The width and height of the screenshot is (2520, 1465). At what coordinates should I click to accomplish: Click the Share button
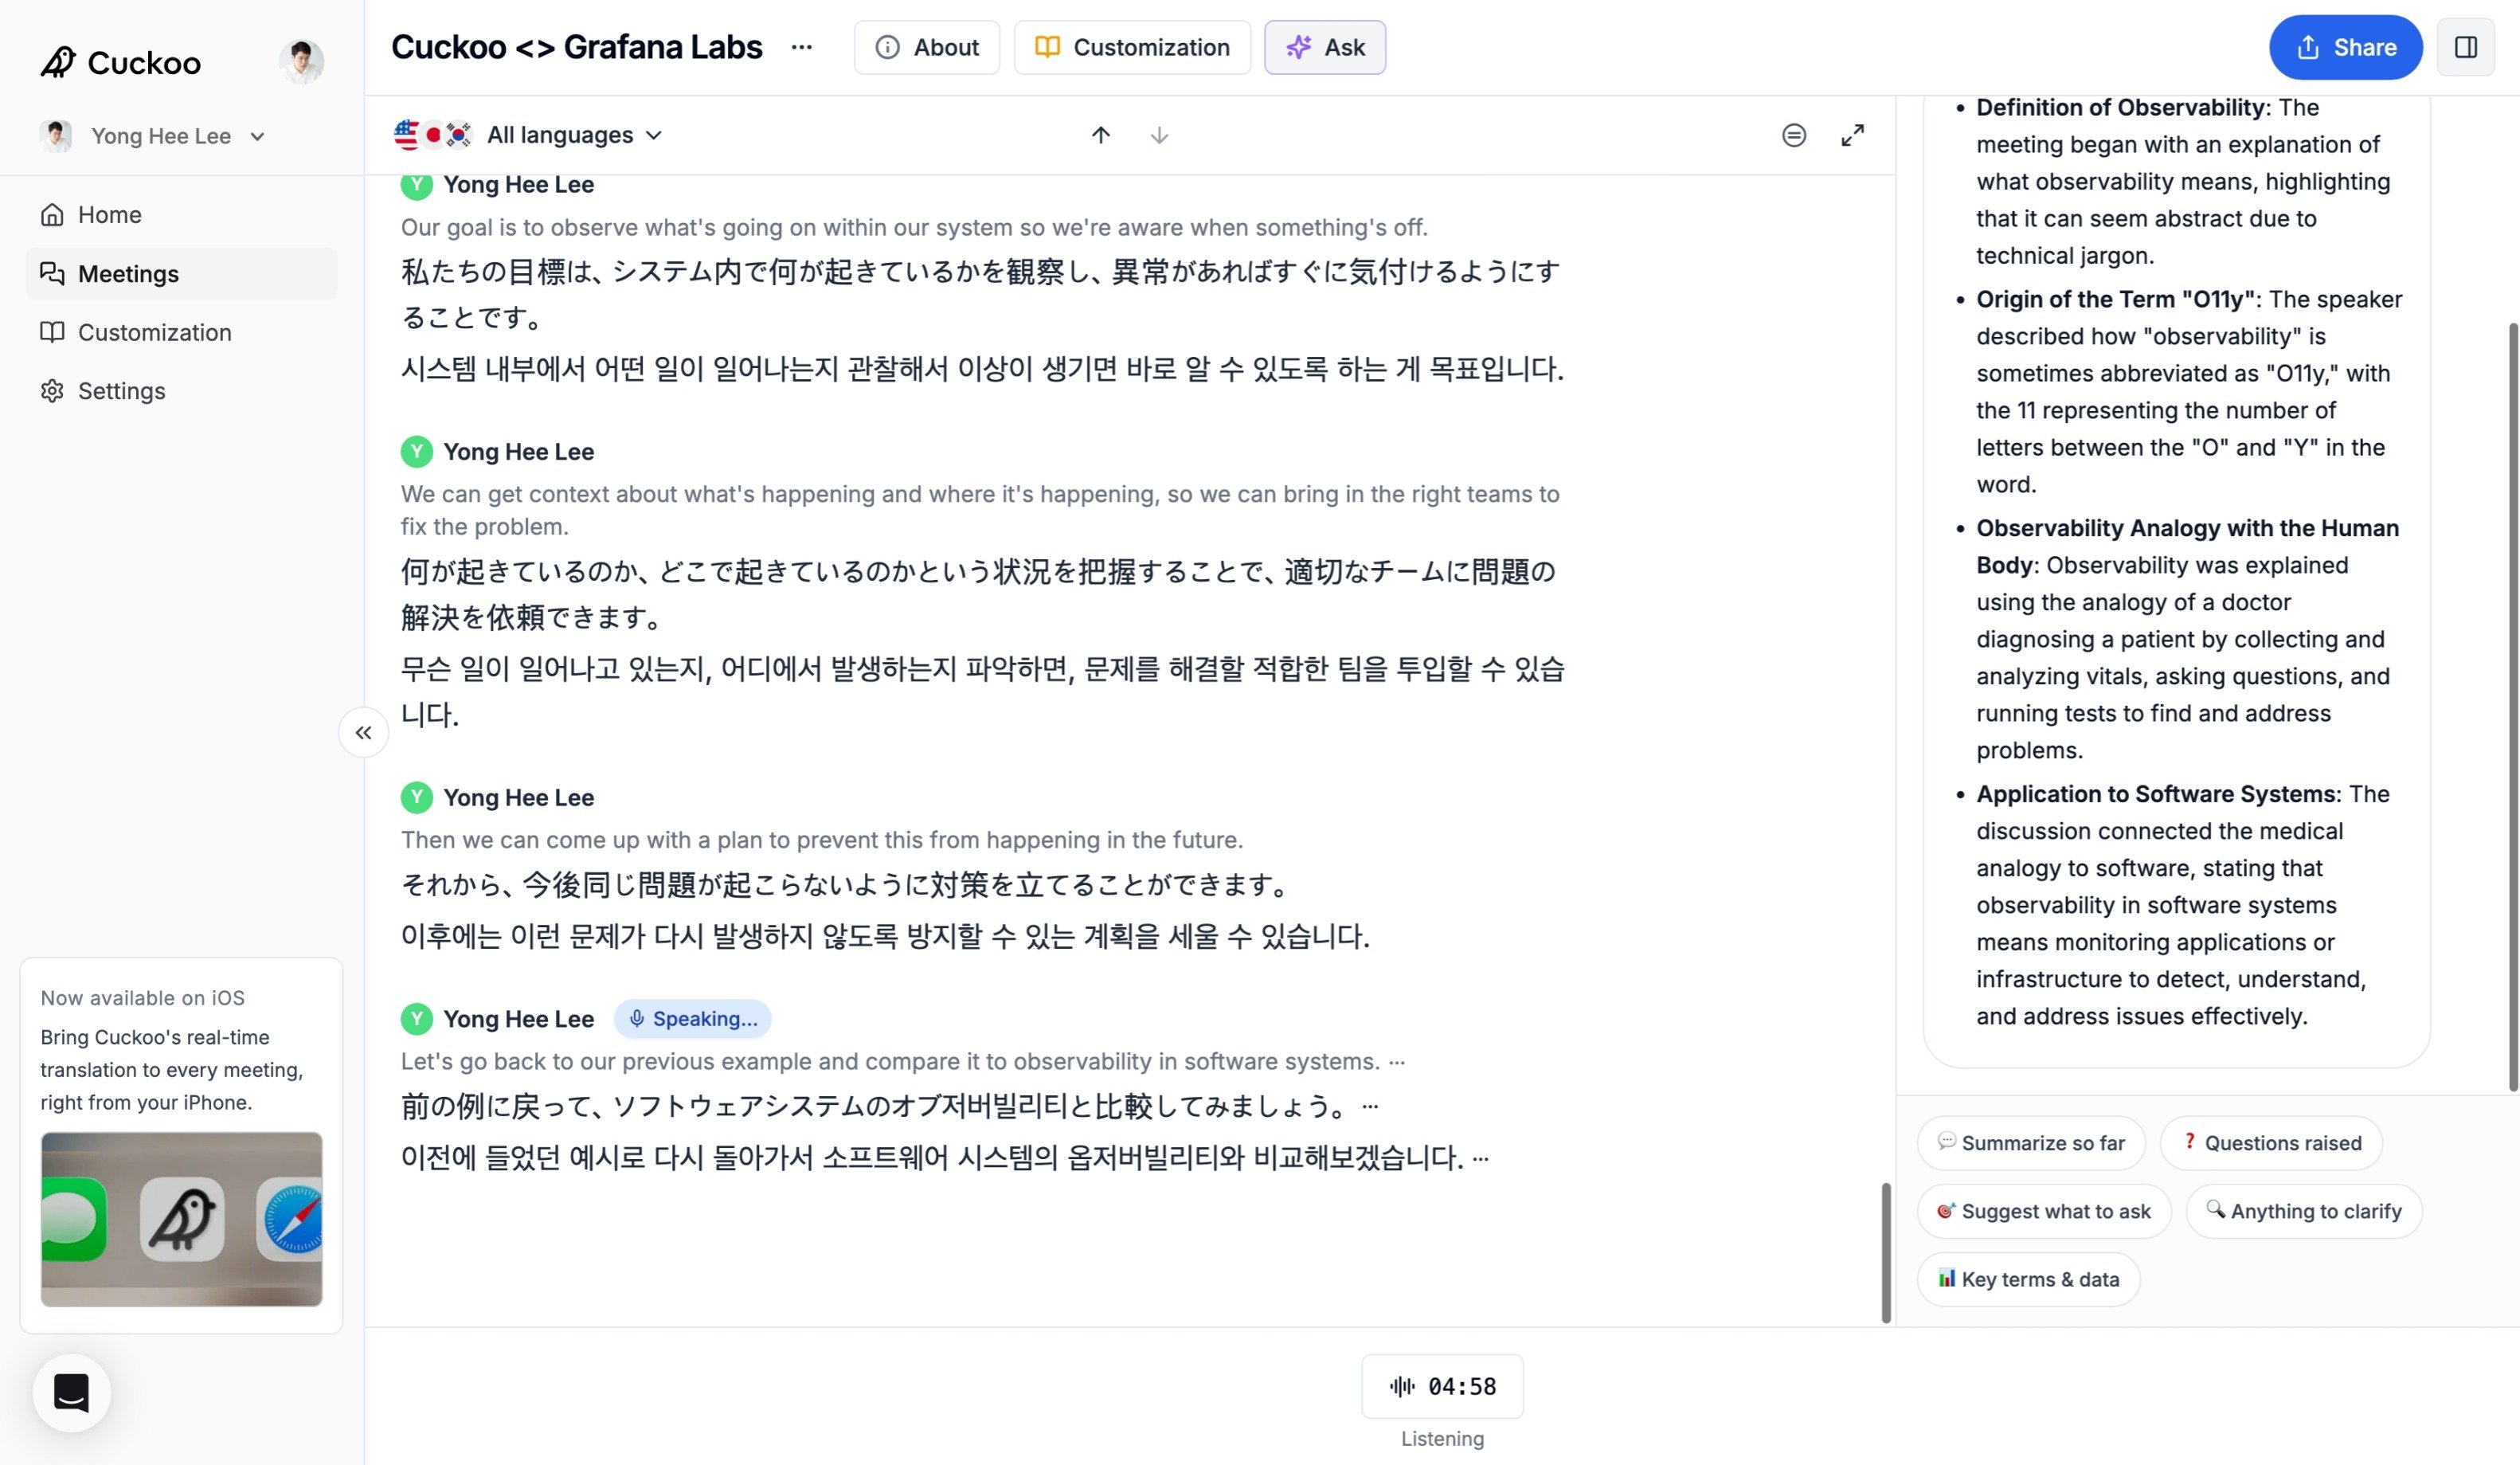click(x=2345, y=47)
